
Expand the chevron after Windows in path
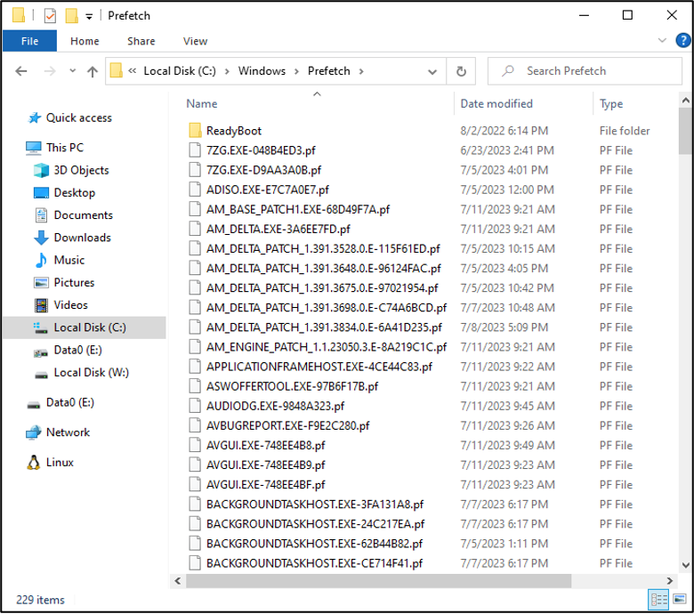[297, 71]
